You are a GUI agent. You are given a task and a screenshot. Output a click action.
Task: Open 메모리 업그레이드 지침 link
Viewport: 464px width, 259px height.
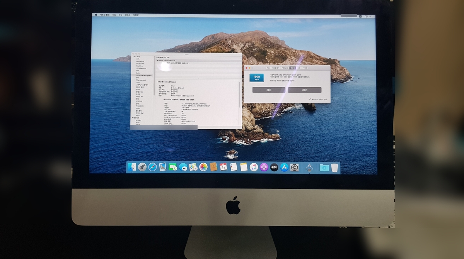point(319,99)
